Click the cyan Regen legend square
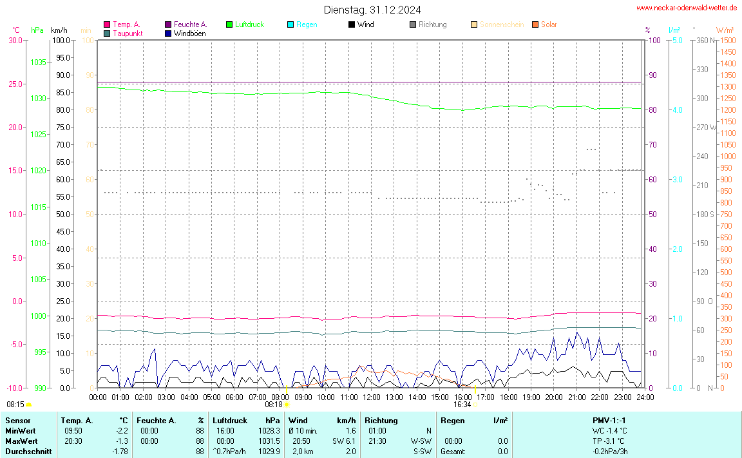 [x=290, y=24]
